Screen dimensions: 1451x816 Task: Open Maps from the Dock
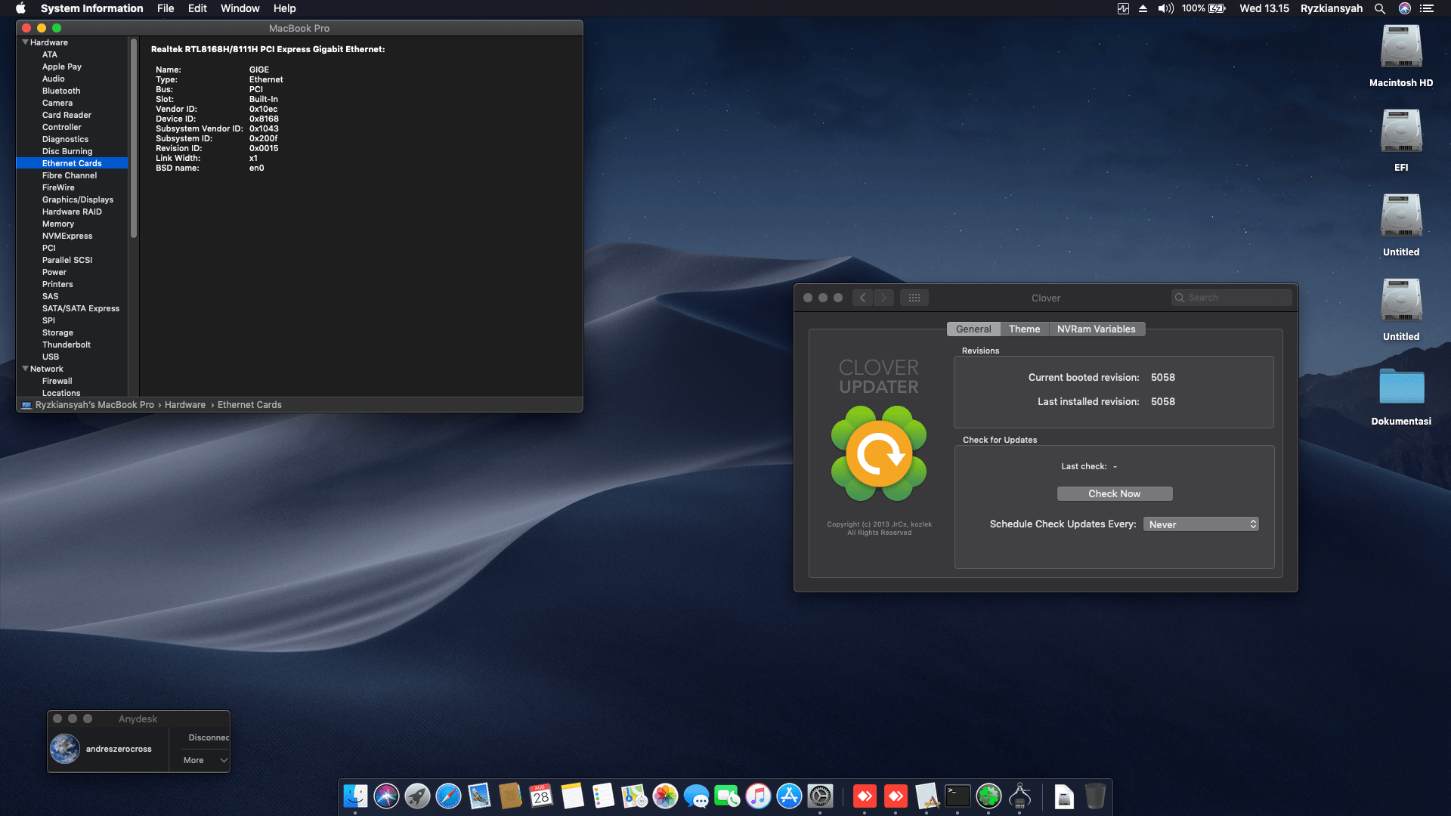634,796
